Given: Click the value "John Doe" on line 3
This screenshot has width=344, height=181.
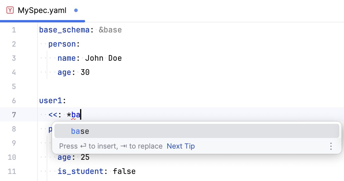Looking at the screenshot, I should coord(103,58).
